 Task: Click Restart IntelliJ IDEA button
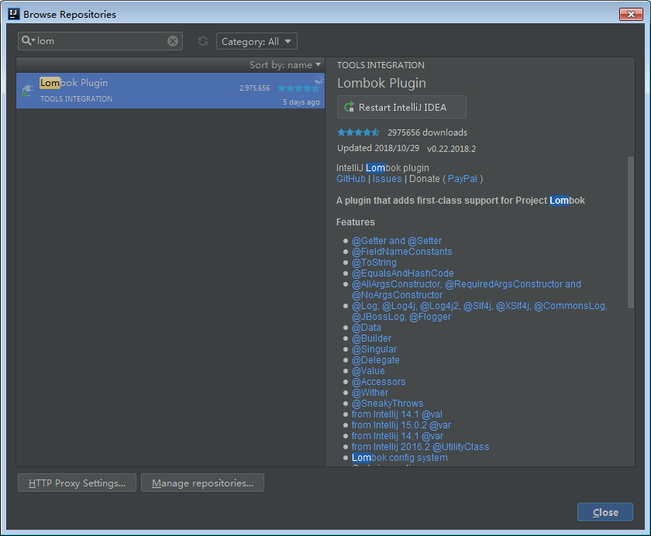point(401,107)
